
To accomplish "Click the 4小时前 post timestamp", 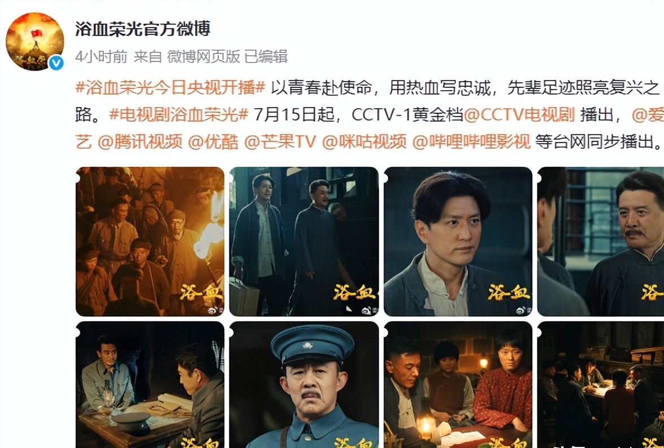I will click(x=101, y=56).
